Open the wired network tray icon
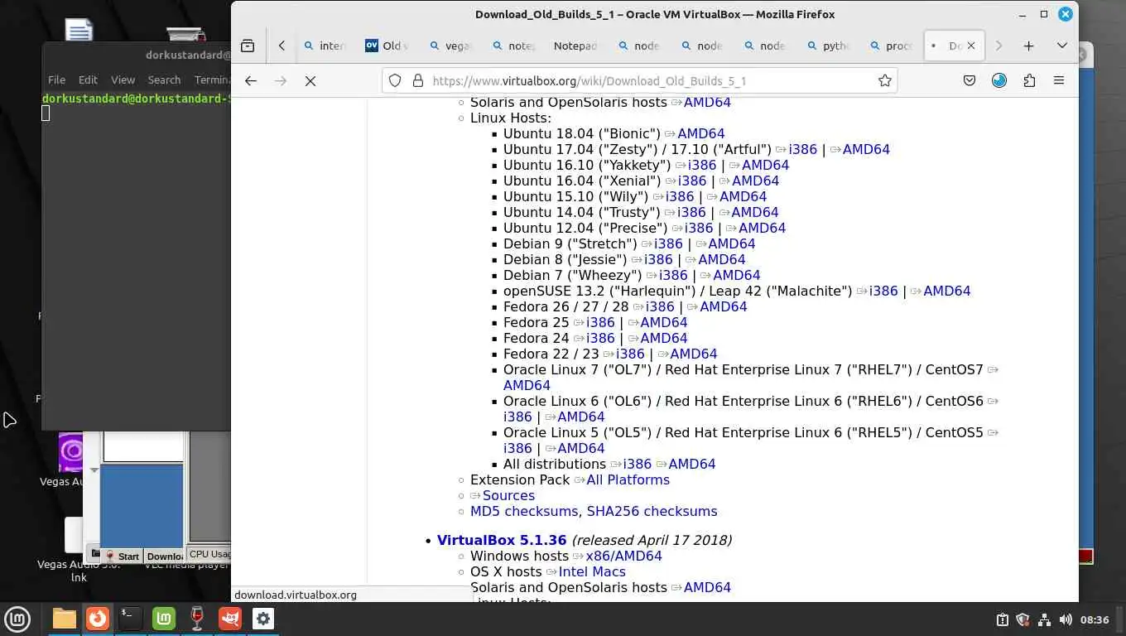Viewport: 1126px width, 636px height. click(x=1044, y=619)
